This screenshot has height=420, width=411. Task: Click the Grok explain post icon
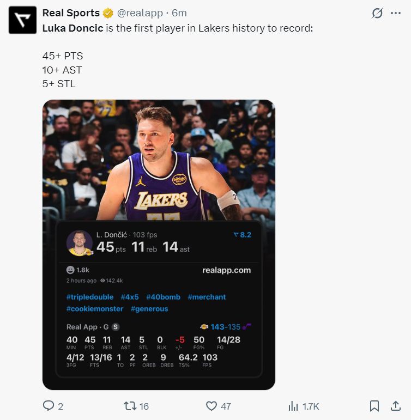(377, 13)
